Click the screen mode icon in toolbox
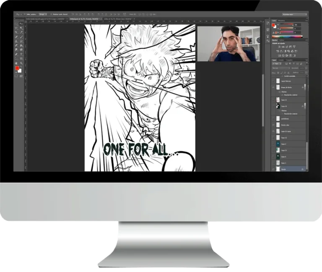 coord(21,76)
